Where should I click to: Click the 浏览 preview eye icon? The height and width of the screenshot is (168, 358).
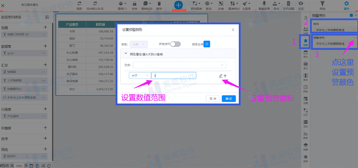click(301, 4)
